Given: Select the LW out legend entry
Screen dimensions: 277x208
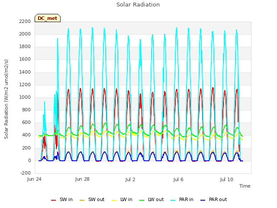Looking at the screenshot, I should pyautogui.click(x=151, y=199).
